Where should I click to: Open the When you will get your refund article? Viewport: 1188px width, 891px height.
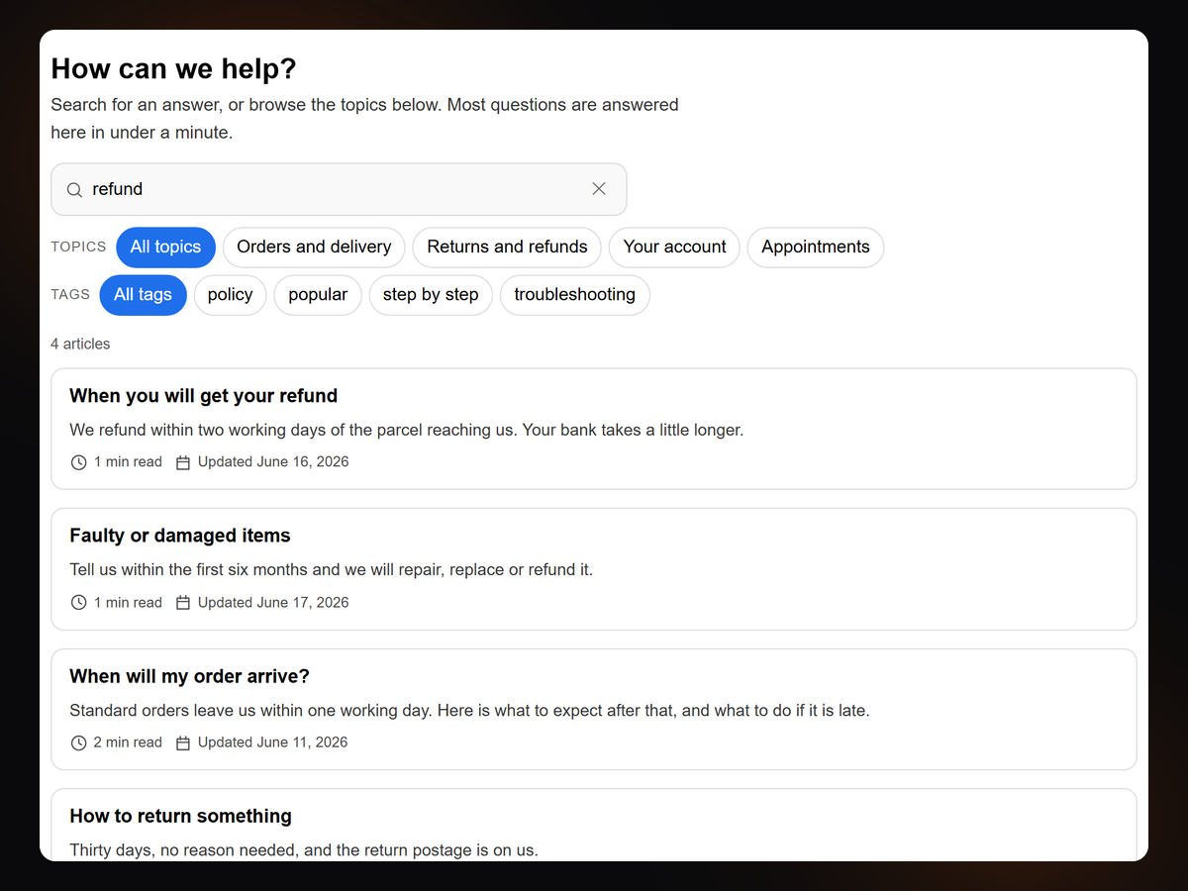point(594,429)
